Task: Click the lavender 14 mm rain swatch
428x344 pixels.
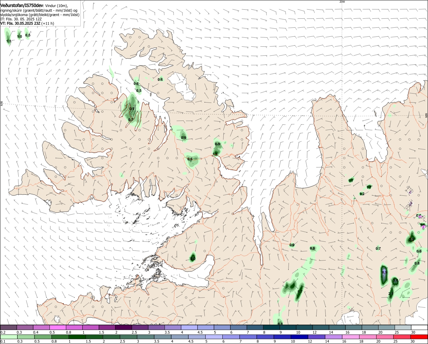Action: [334, 337]
